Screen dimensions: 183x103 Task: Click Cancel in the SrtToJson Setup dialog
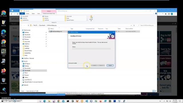click(110, 66)
